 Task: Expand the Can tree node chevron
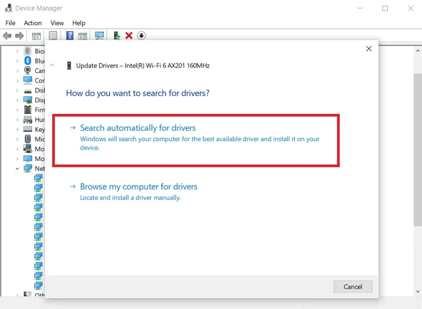tap(17, 71)
